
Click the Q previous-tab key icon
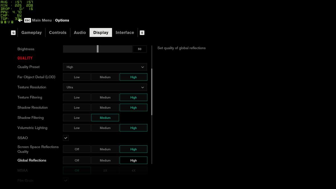(13, 33)
